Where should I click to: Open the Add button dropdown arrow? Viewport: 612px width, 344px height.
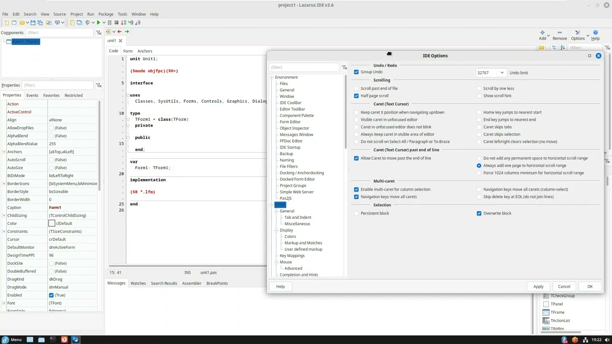(548, 35)
